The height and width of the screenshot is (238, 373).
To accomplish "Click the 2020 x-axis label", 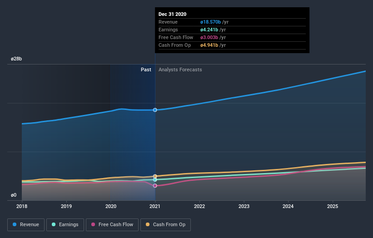I will [111, 206].
